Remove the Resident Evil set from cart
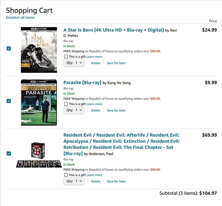 coord(96,181)
